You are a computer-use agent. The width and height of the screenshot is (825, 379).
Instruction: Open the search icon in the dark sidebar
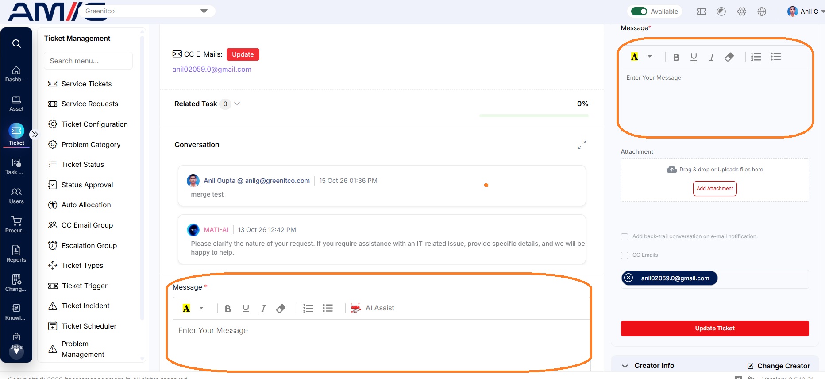click(x=16, y=43)
